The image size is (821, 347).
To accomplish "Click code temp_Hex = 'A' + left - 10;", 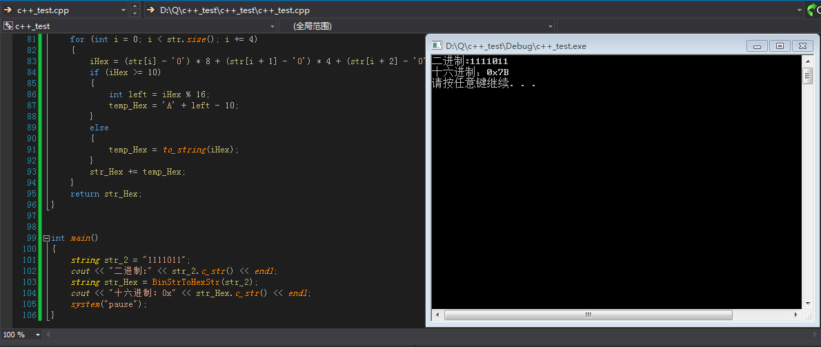I will pos(174,105).
